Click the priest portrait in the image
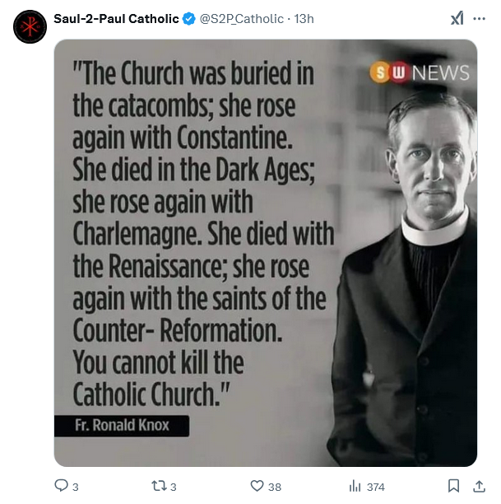The image size is (501, 504). coord(415,272)
